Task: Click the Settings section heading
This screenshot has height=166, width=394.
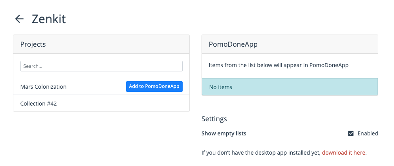Action: 214,119
